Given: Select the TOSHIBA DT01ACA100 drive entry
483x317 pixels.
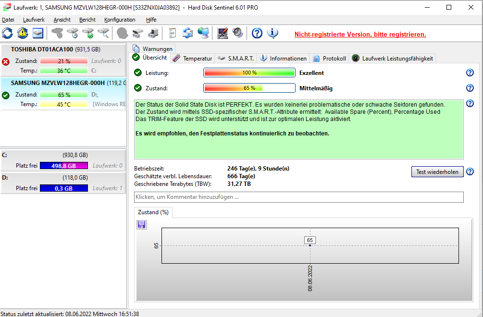Looking at the screenshot, I should [63, 61].
